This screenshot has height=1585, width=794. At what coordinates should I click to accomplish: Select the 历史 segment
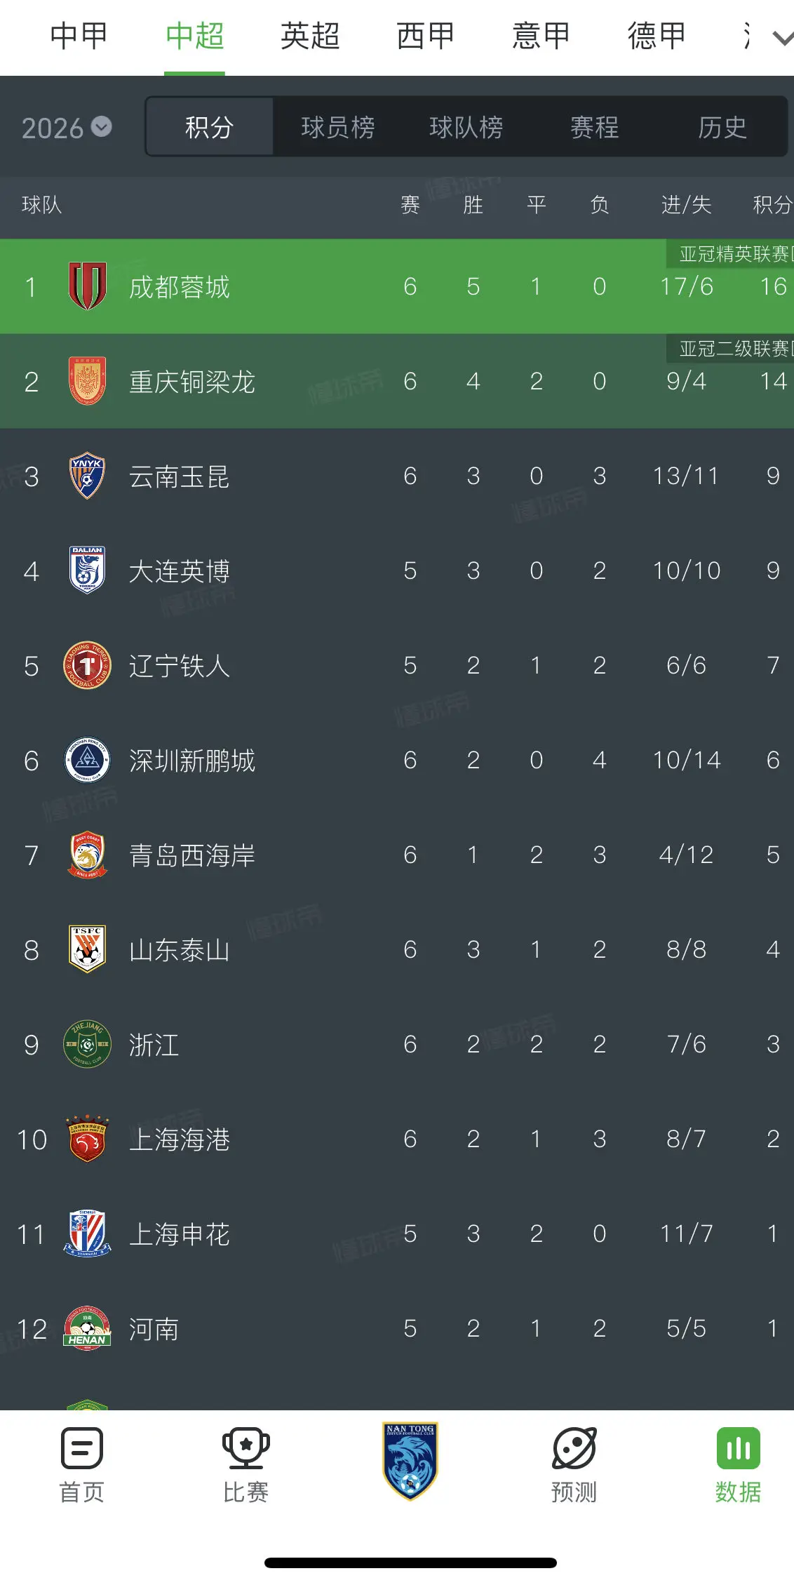tap(722, 127)
